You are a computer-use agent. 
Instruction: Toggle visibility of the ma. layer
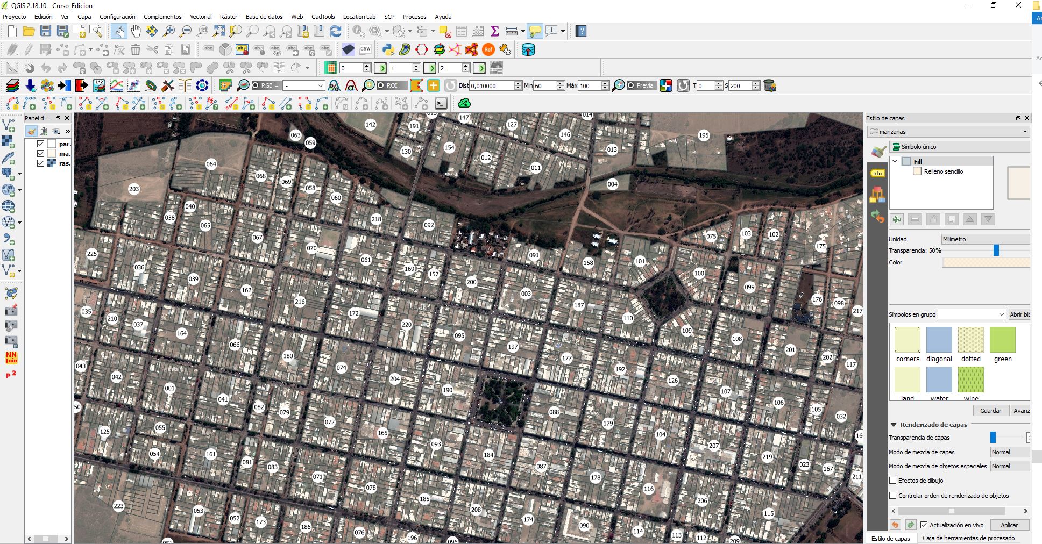click(40, 154)
